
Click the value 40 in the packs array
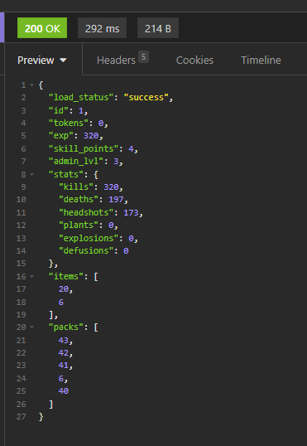click(x=64, y=391)
